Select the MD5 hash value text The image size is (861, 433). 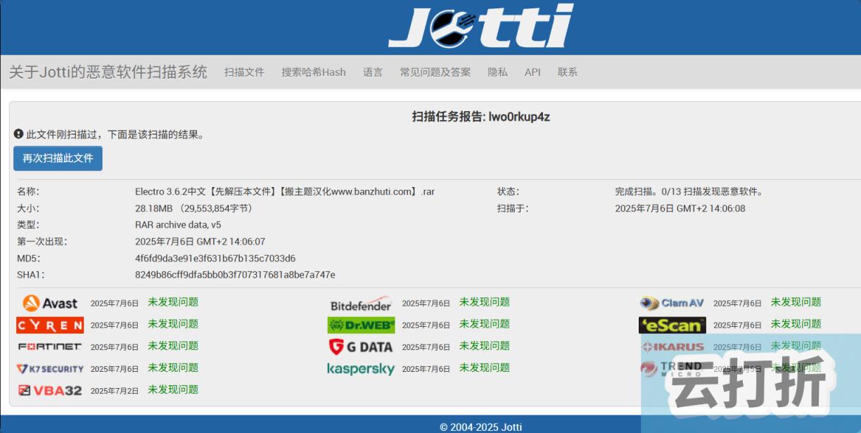point(215,258)
